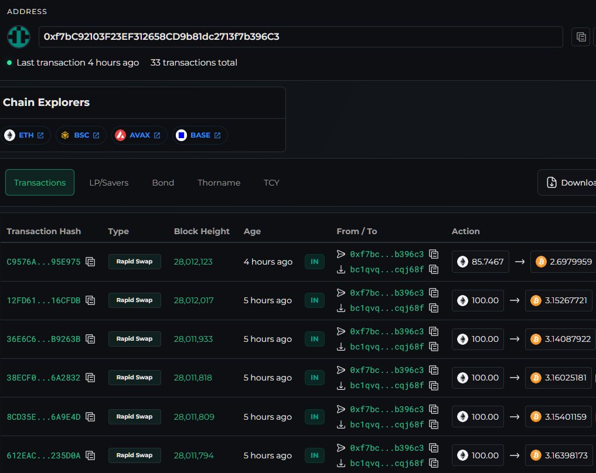Copy sender 0xf7bc...b396c3 in 38ECF0 row
This screenshot has width=596, height=473.
(x=434, y=370)
